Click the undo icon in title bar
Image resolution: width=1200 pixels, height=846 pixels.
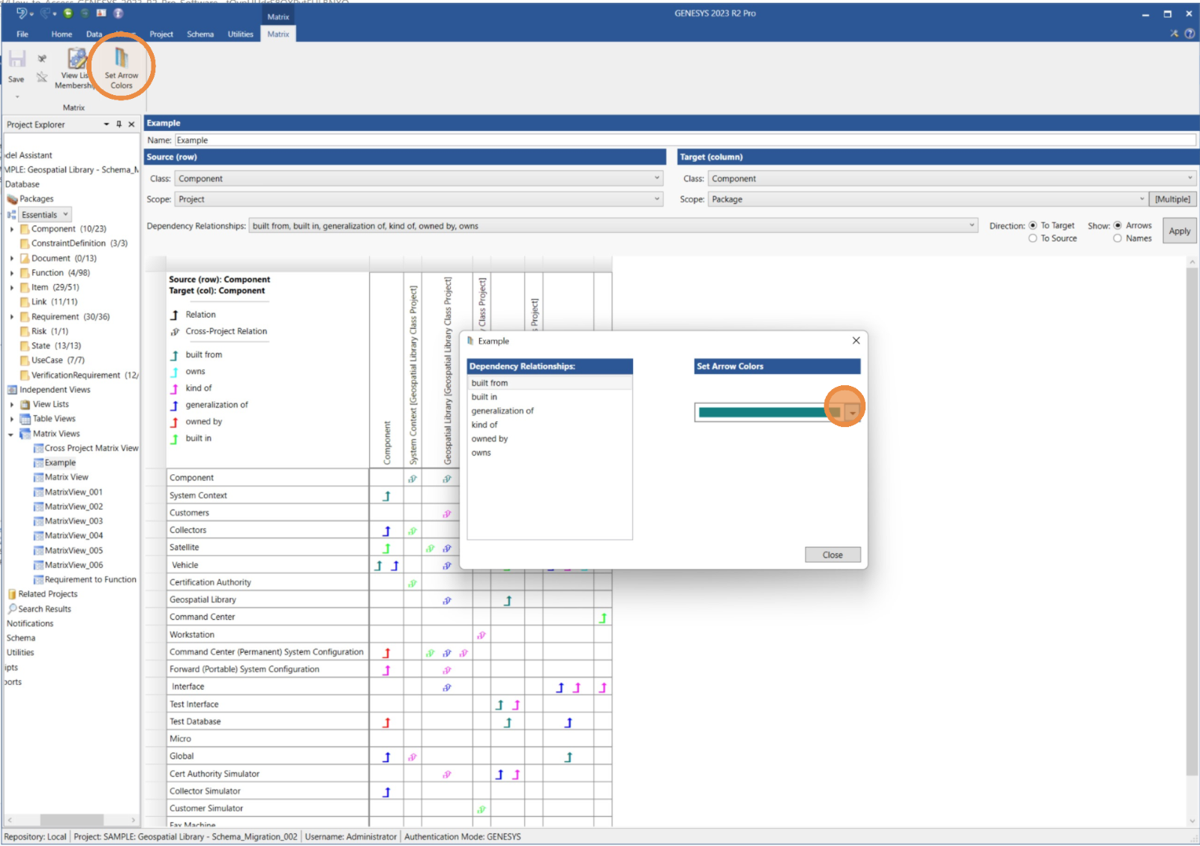22,13
